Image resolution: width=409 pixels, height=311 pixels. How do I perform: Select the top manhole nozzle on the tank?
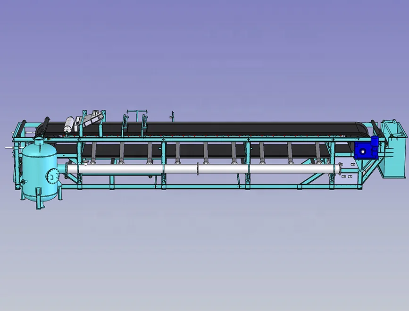click(x=39, y=142)
